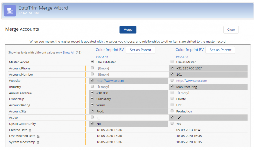Select Hot account rating checkbox
The image size is (254, 150).
[172, 105]
